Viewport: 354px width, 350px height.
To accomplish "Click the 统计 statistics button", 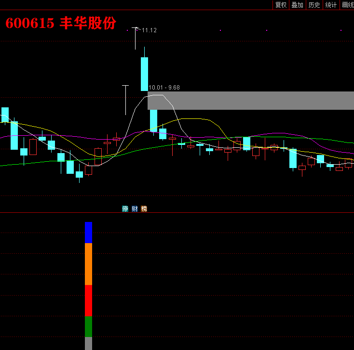I will point(331,5).
